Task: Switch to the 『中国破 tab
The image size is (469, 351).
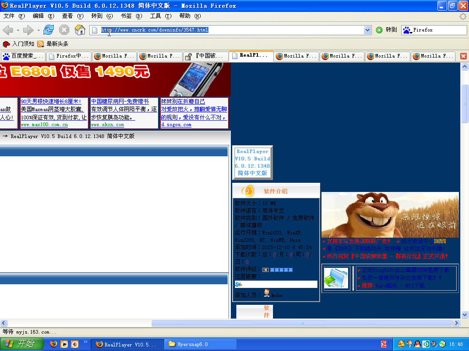Action: point(206,56)
